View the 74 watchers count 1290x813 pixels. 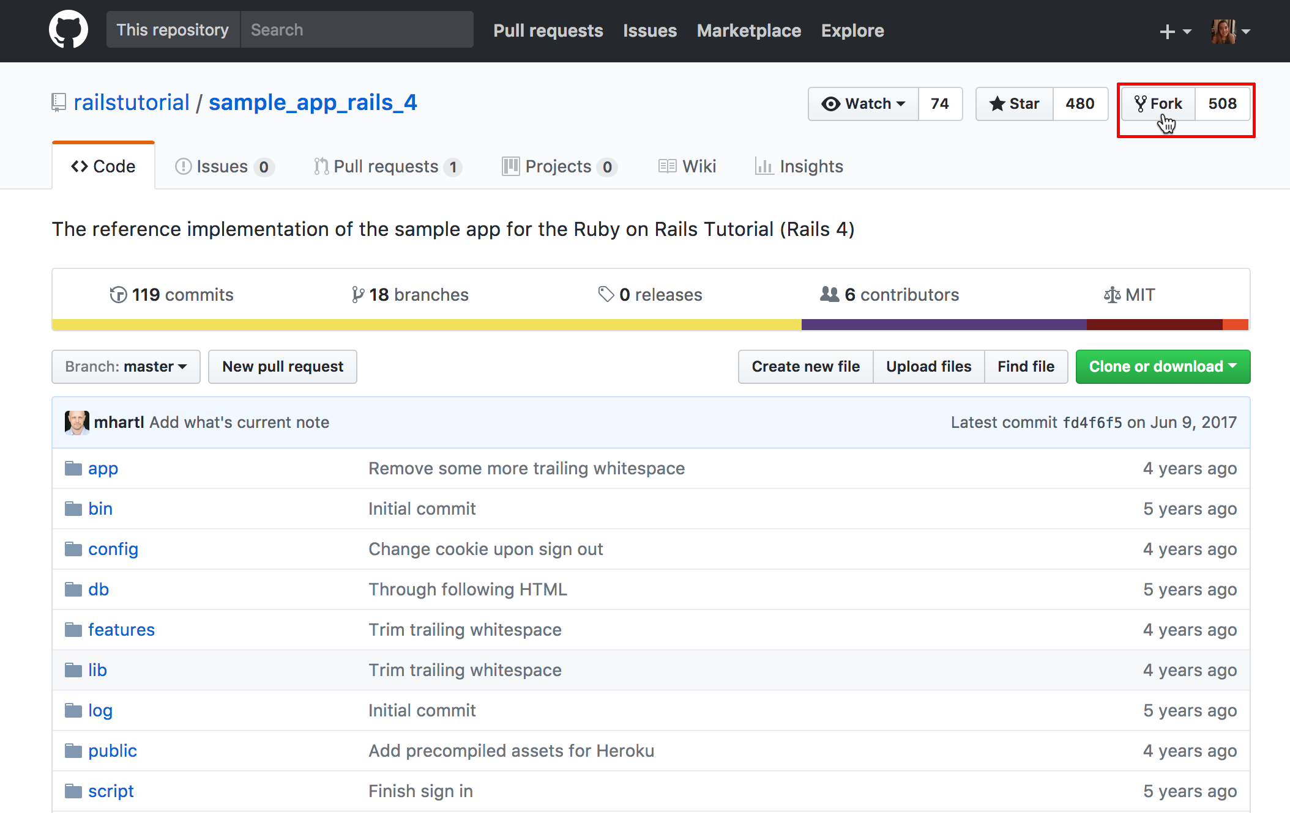[940, 104]
